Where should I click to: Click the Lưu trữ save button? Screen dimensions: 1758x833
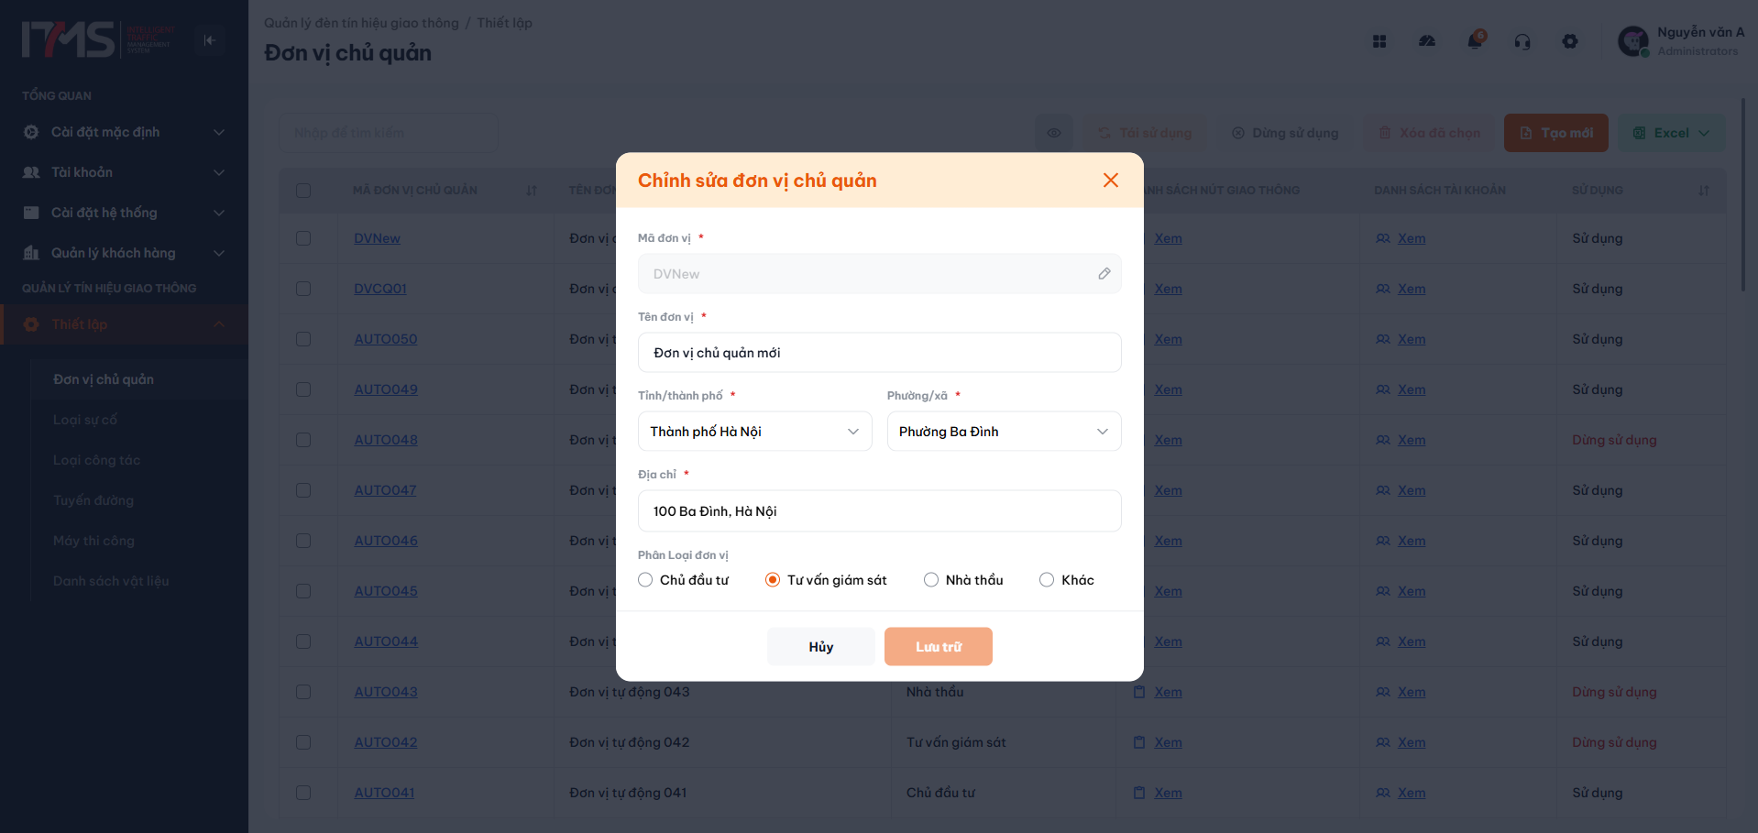click(939, 647)
